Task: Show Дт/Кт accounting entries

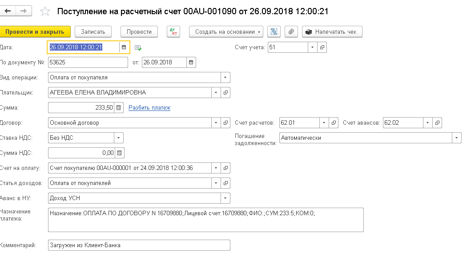Action: 173,32
